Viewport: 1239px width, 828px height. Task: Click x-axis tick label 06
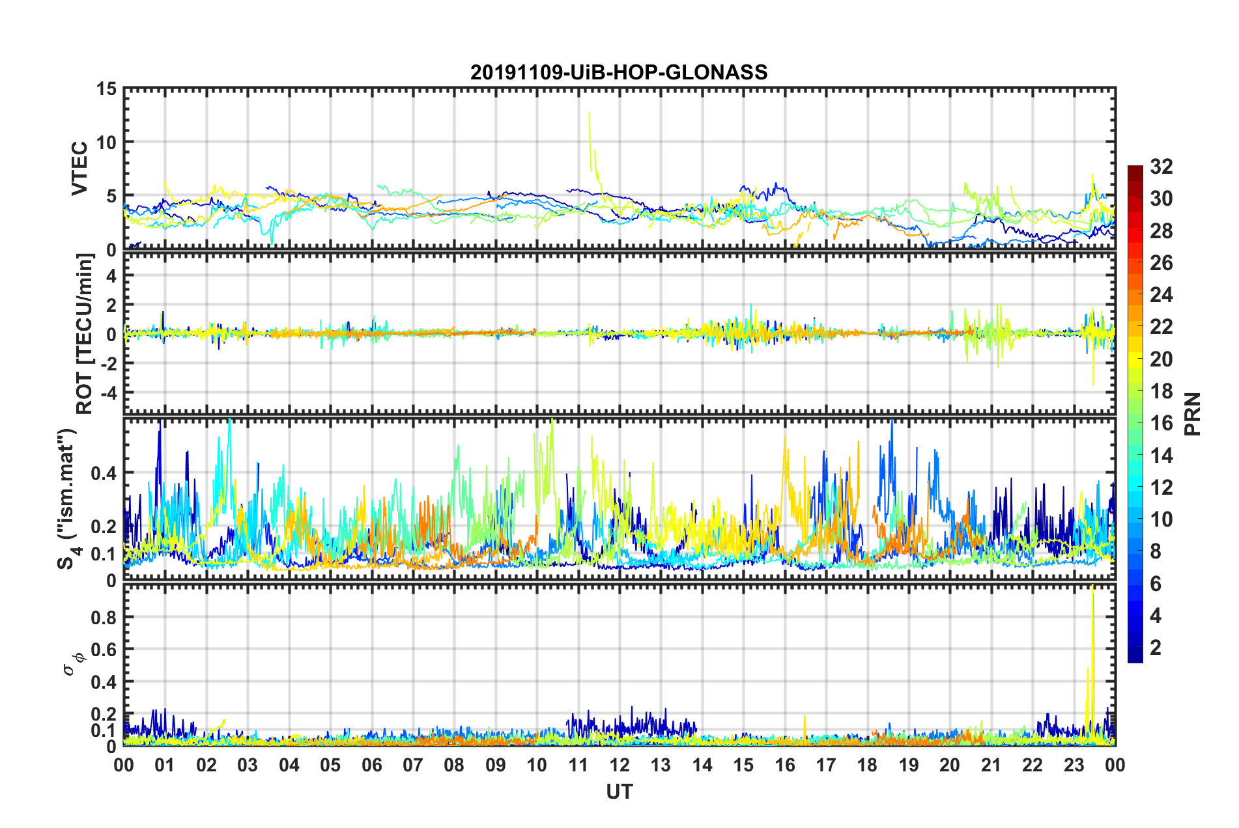[371, 765]
